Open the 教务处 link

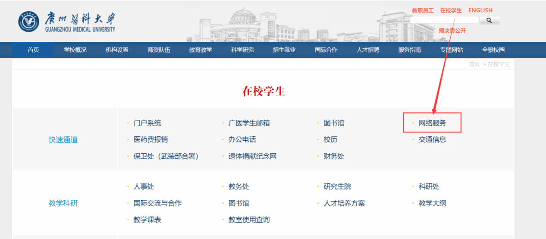pos(239,186)
